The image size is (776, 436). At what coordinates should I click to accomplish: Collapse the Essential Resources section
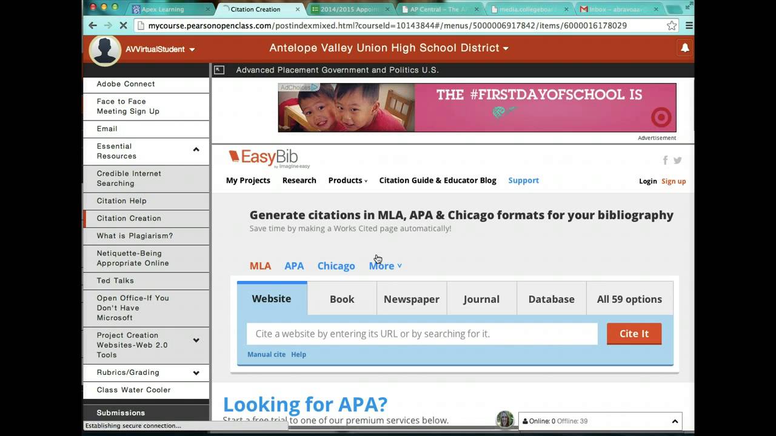pos(196,150)
